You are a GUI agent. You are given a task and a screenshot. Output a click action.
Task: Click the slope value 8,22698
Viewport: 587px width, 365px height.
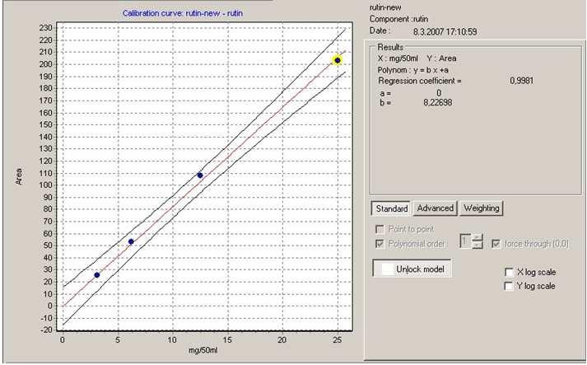click(x=438, y=102)
